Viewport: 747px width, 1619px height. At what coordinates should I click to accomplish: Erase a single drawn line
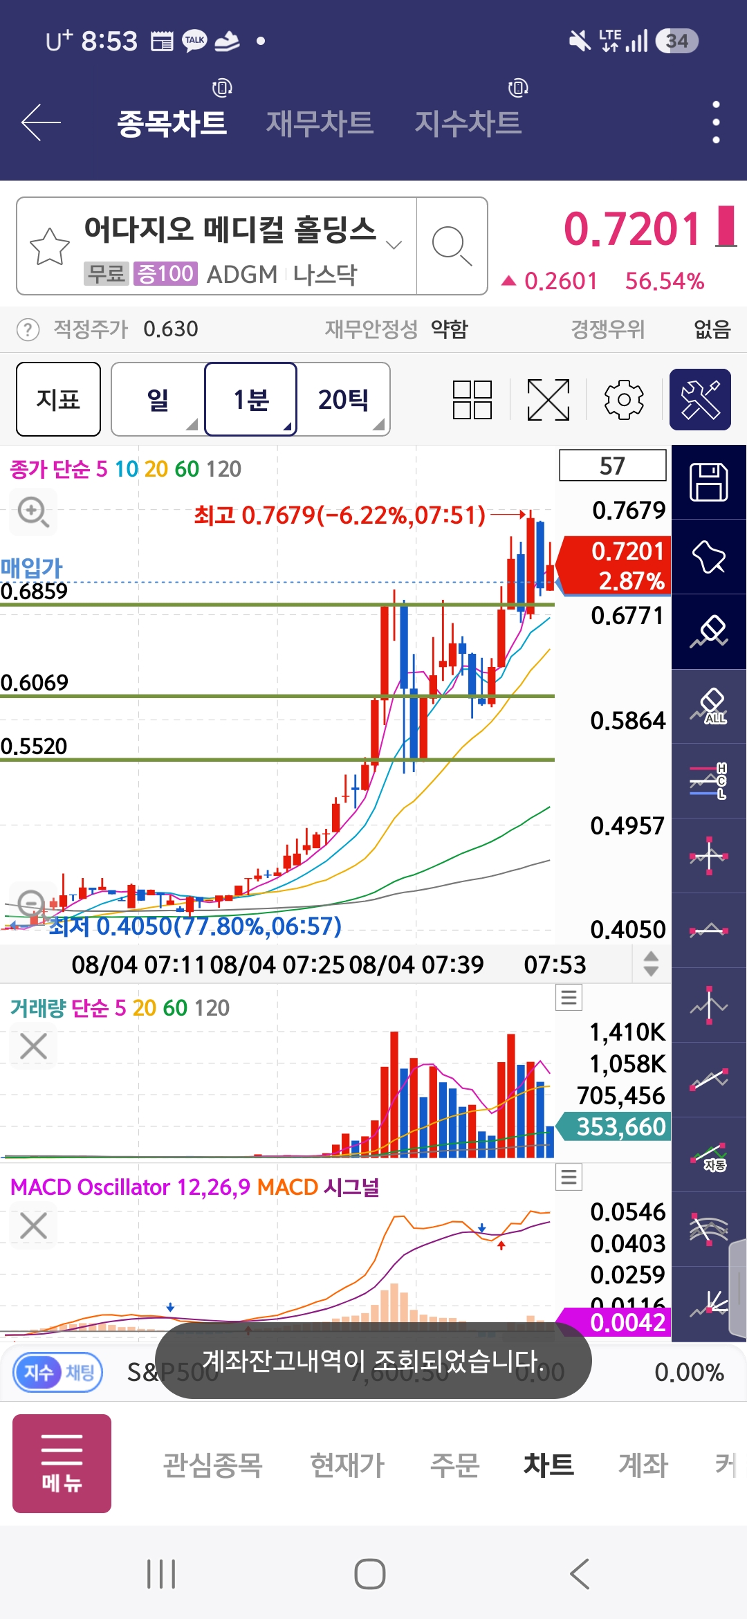pyautogui.click(x=709, y=632)
